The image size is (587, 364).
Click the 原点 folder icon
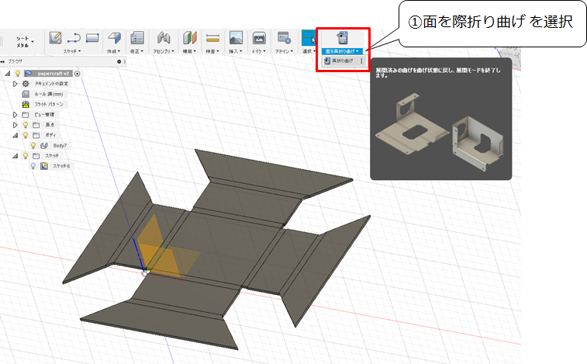pyautogui.click(x=36, y=125)
